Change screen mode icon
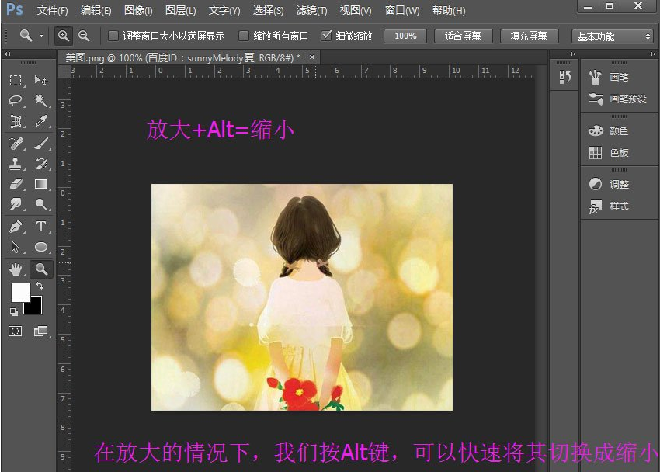 pos(41,331)
